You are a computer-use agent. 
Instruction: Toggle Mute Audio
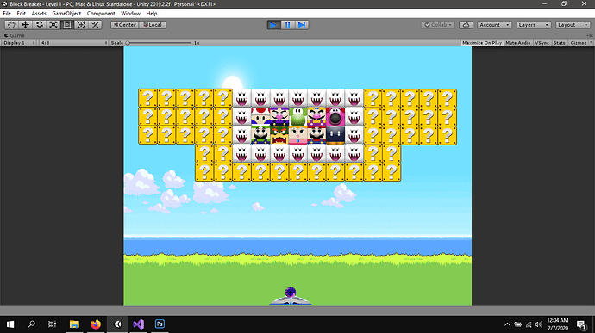click(x=518, y=43)
